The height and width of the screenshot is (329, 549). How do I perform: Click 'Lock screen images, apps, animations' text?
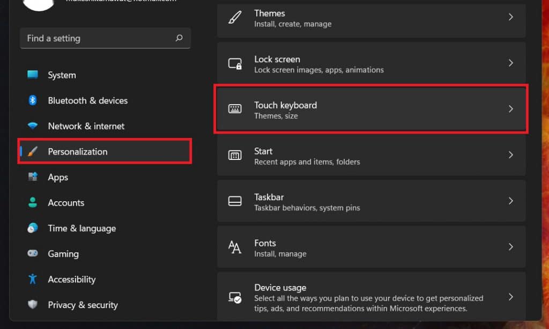pyautogui.click(x=319, y=70)
